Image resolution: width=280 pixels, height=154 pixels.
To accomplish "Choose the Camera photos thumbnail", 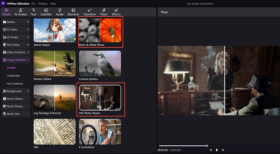I will click(x=100, y=64).
